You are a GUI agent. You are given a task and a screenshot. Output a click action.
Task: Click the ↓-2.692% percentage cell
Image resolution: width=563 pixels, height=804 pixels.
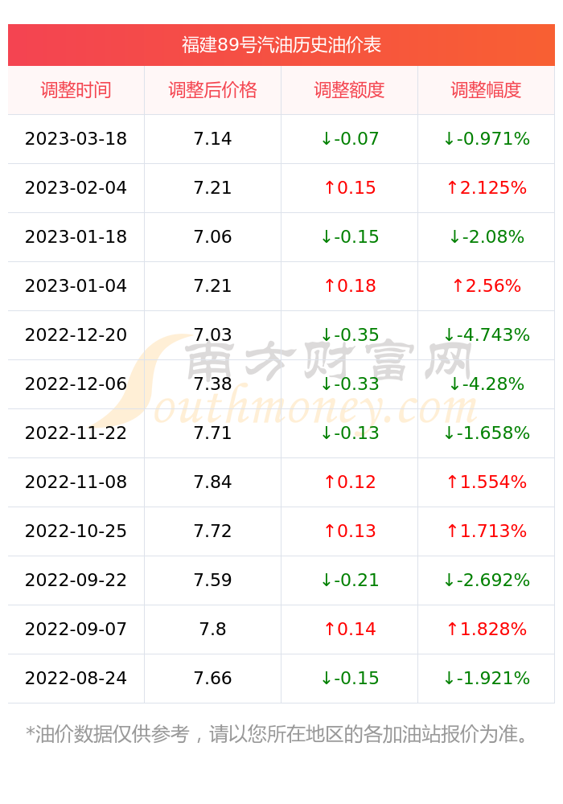pos(486,580)
